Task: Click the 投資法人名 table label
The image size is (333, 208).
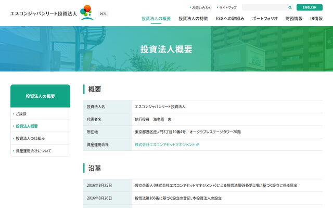Action: [96, 107]
